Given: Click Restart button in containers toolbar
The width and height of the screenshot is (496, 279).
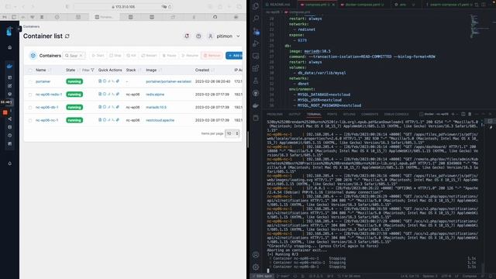Looking at the screenshot, I should (x=149, y=55).
